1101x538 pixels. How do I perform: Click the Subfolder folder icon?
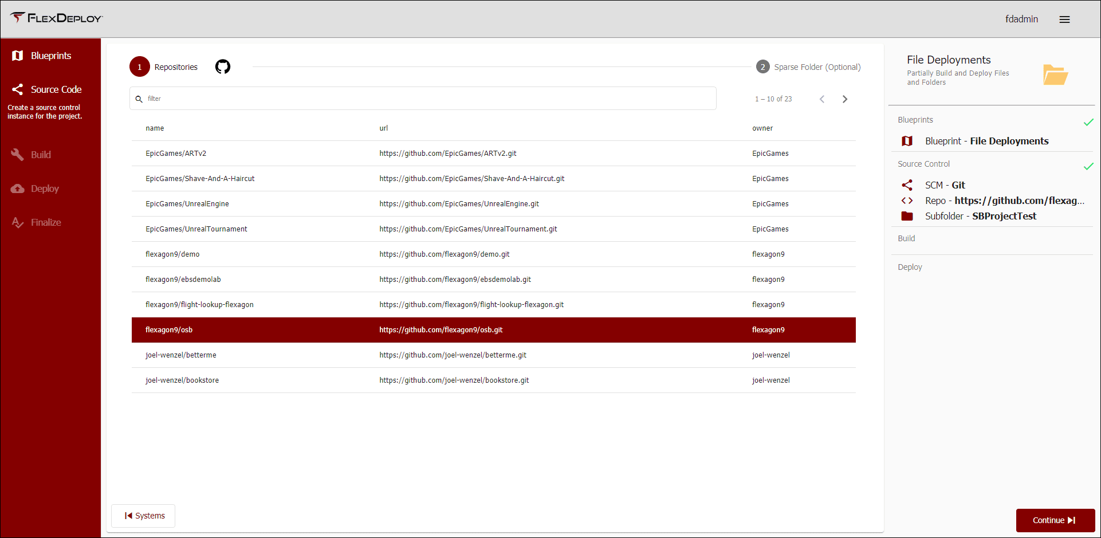pyautogui.click(x=907, y=216)
